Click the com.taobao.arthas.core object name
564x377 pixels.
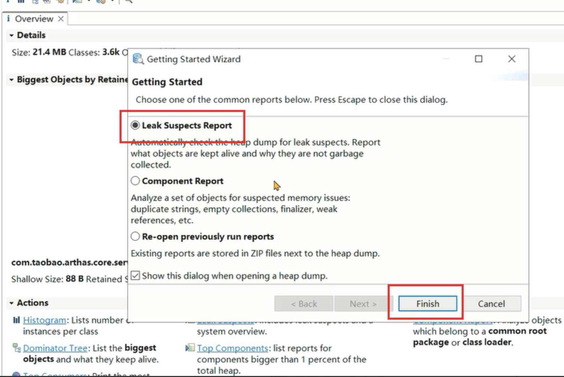click(69, 262)
